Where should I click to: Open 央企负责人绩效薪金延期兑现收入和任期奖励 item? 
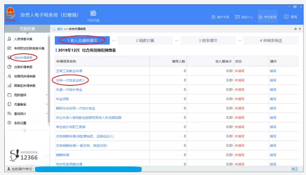point(89,117)
